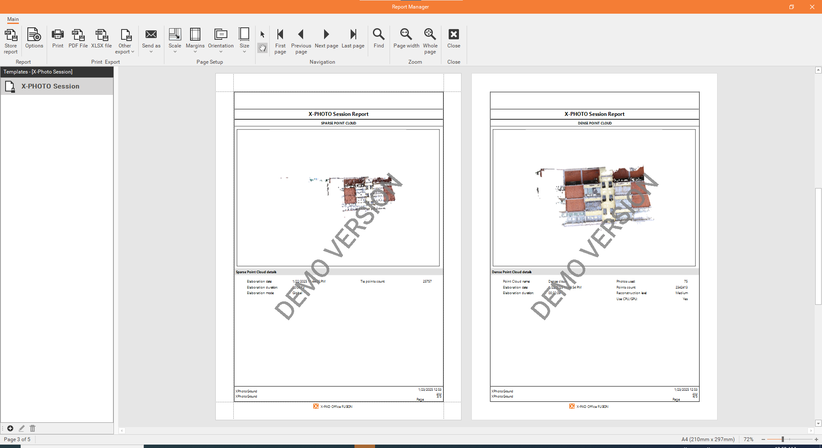Delete template using the trash icon

pos(33,428)
